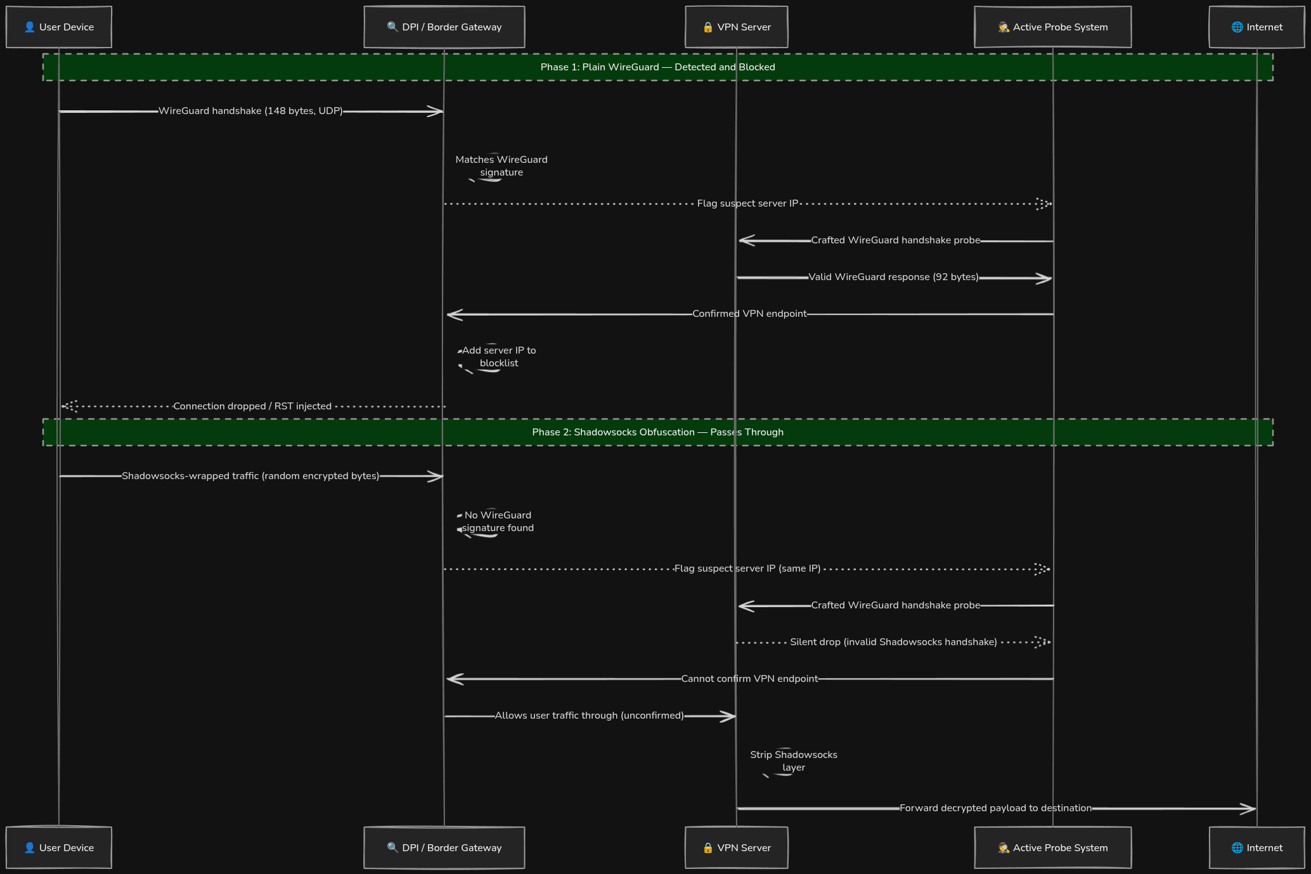Select the Phase 2 Shadowsocks Obfuscation banner
Viewport: 1311px width, 874px height.
(658, 432)
